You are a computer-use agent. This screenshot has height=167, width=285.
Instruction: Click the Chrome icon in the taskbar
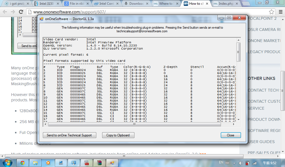point(22,163)
